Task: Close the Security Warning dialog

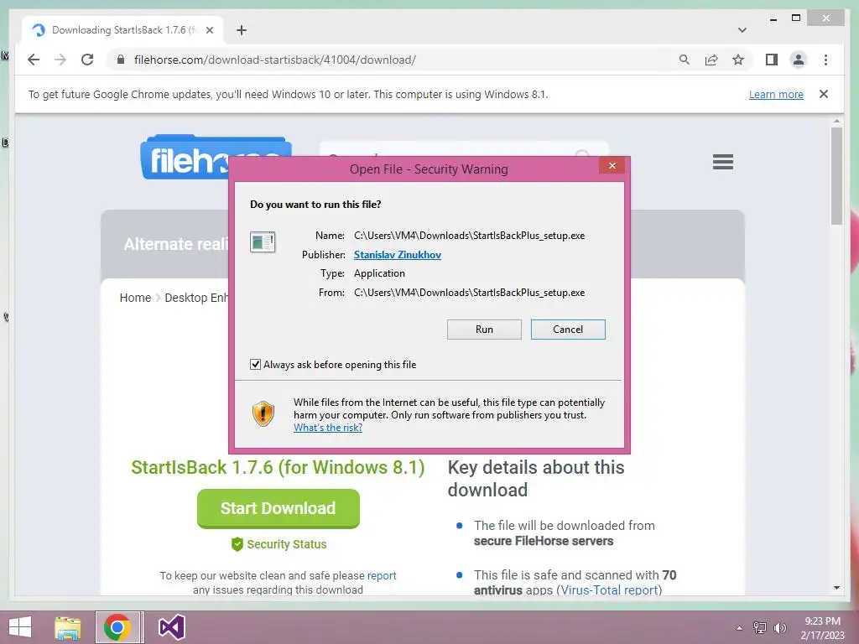Action: 612,165
